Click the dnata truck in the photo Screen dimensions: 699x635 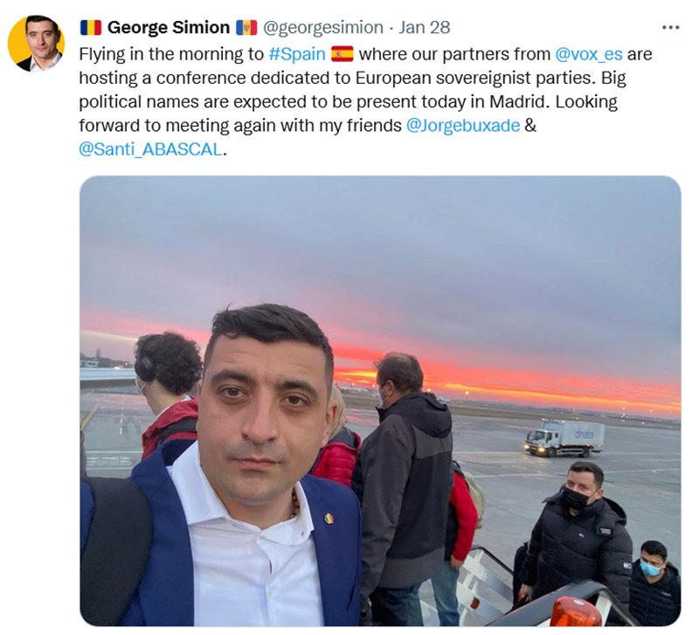(x=564, y=438)
